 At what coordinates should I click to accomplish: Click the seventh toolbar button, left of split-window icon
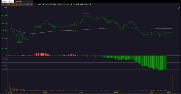tap(22, 4)
